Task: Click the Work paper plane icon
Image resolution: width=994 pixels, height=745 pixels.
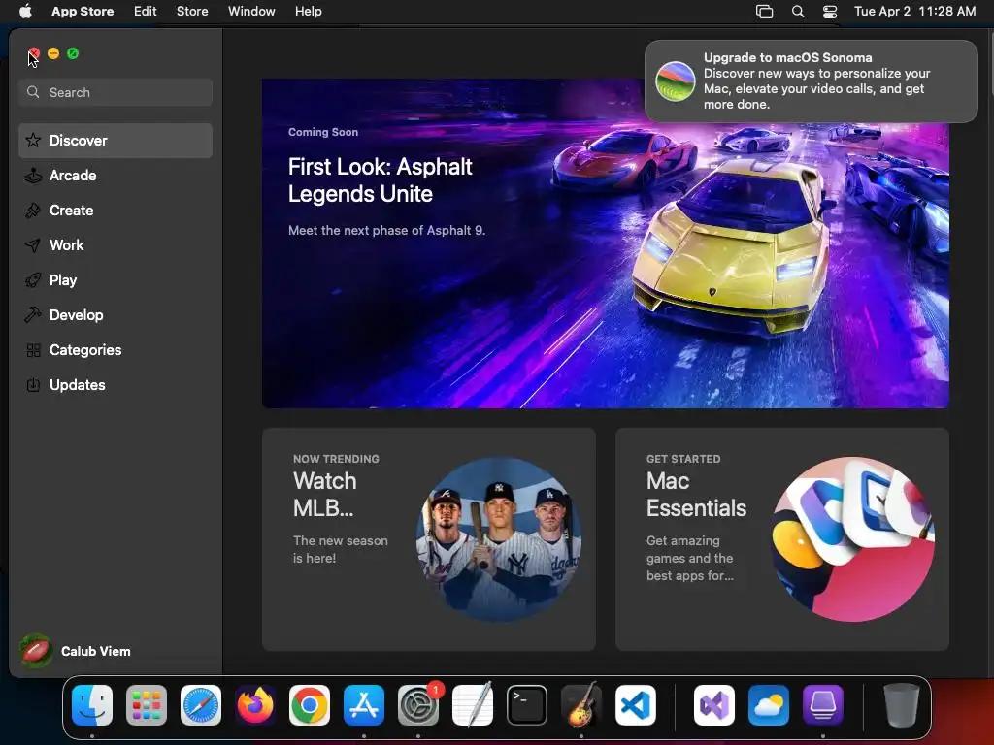Action: [33, 245]
